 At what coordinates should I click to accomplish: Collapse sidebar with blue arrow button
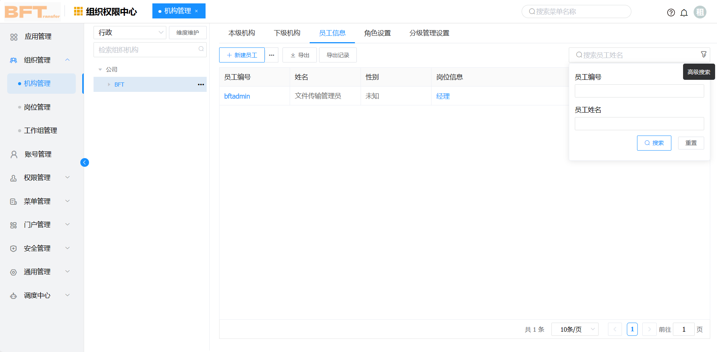tap(84, 162)
